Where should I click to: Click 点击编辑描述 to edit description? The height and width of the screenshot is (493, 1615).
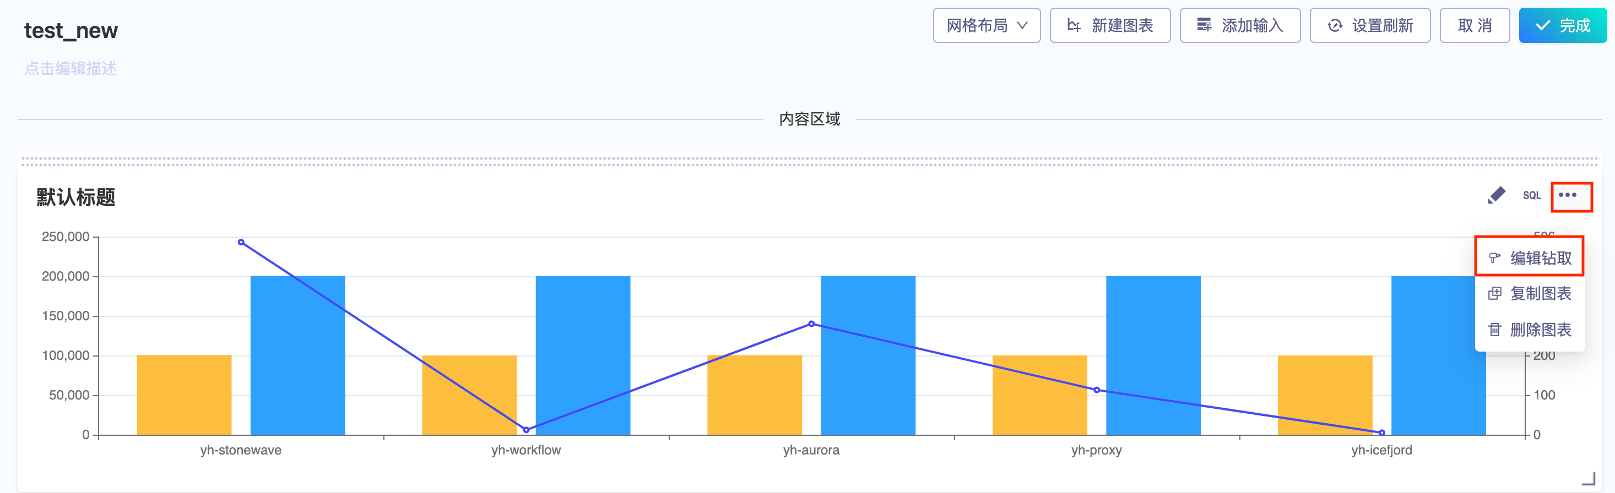tap(71, 68)
